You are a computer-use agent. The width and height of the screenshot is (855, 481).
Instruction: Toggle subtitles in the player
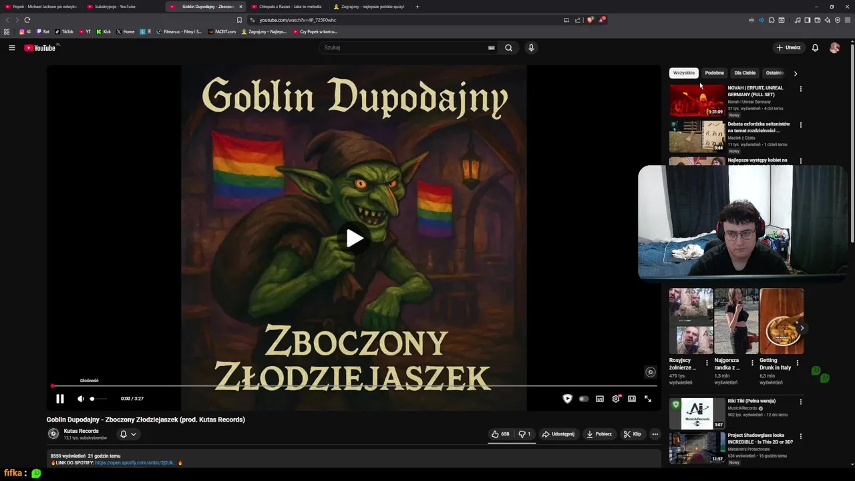pos(600,399)
